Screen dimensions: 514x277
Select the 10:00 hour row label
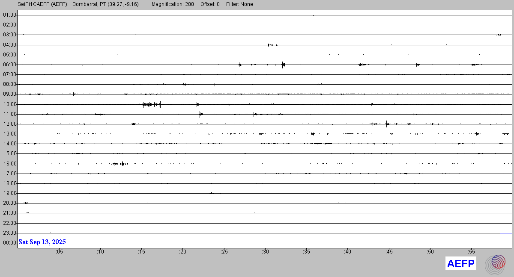(x=9, y=104)
